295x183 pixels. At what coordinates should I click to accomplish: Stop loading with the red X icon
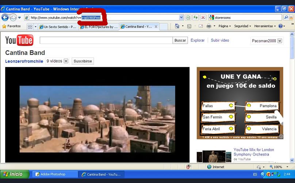coord(203,18)
